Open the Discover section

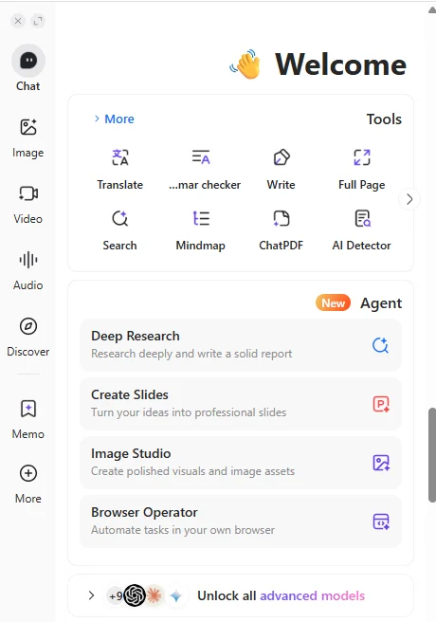click(x=28, y=337)
